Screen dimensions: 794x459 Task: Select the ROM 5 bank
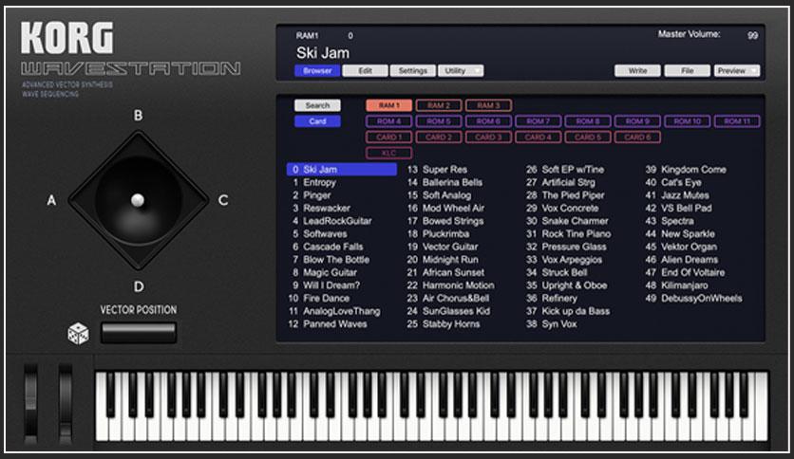click(439, 121)
